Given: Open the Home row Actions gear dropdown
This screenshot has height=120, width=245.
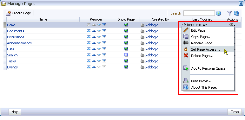Looking at the screenshot, I should point(233,25).
